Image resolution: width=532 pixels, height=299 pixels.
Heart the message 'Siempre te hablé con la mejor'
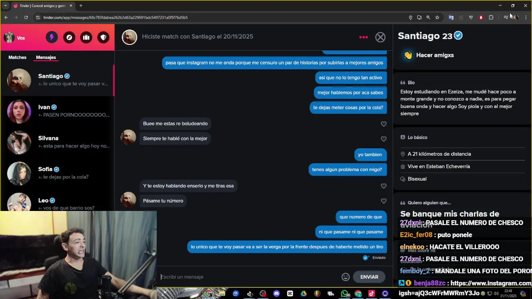tap(384, 139)
